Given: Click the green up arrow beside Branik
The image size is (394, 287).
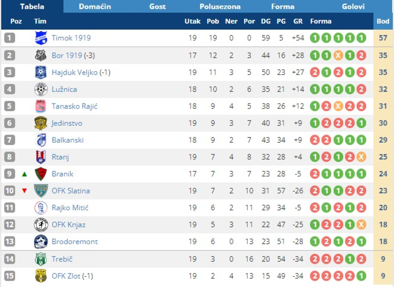Looking at the screenshot, I should pyautogui.click(x=24, y=174).
